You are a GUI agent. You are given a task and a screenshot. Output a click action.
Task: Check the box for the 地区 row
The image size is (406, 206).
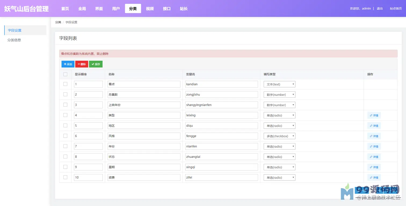click(65, 125)
